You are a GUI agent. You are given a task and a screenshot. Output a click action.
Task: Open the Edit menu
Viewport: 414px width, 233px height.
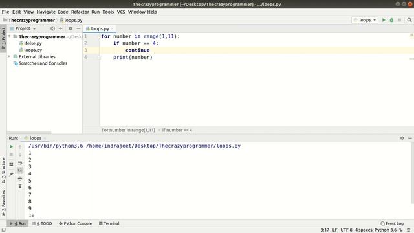[x=16, y=12]
